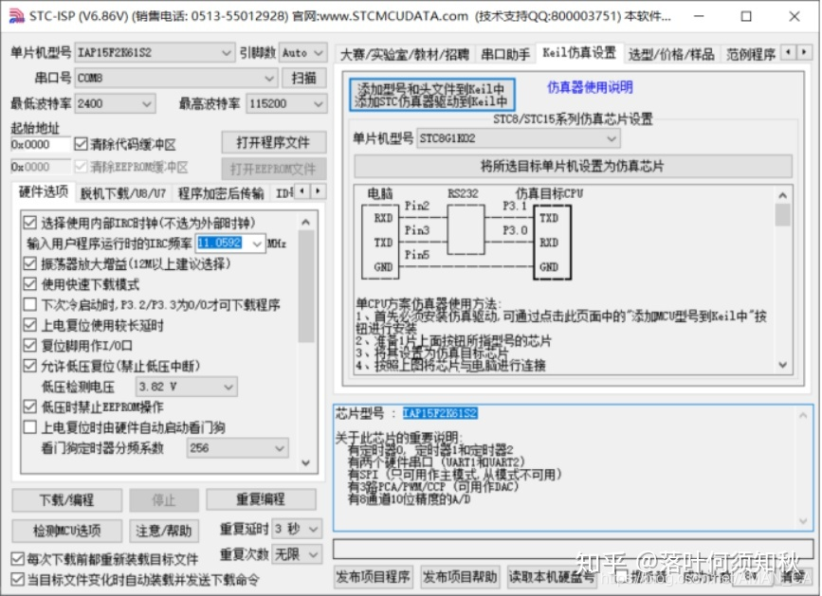The image size is (822, 596).
Task: Click 下载/编程 button
Action: coord(67,500)
